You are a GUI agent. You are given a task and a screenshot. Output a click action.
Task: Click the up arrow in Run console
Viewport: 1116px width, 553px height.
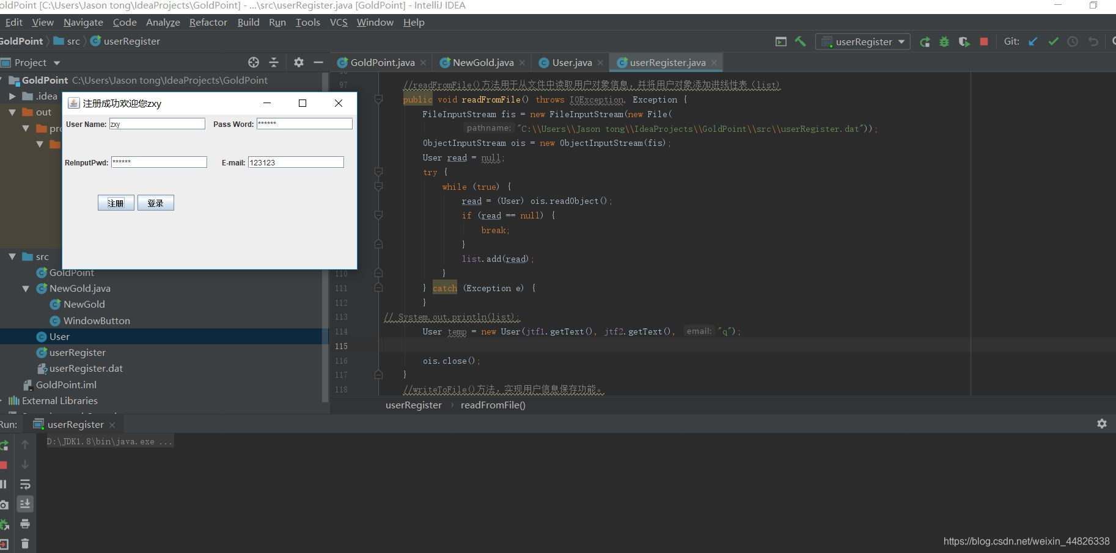[x=25, y=444]
